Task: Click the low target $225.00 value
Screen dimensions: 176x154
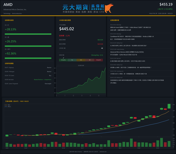Action: pos(100,44)
